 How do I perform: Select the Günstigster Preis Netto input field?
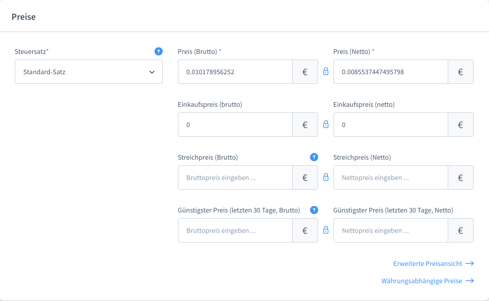(390, 230)
